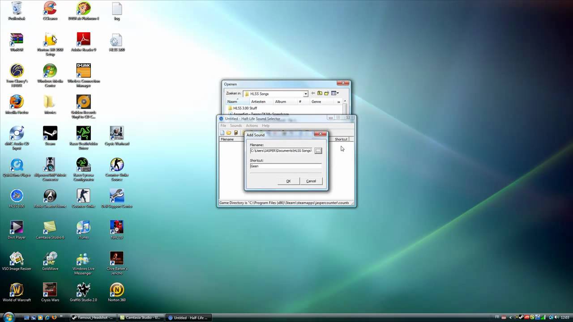Click the Internet Explorer quick launch icon

pos(48,318)
